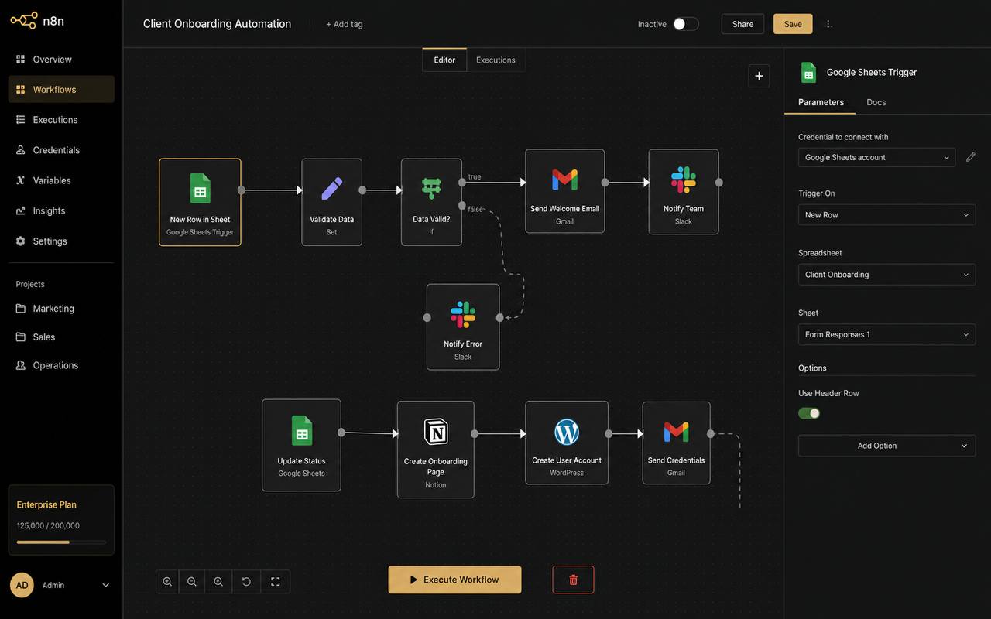Screen dimensions: 991x619
Task: Click the Client Onboarding Automation title
Action: point(217,24)
